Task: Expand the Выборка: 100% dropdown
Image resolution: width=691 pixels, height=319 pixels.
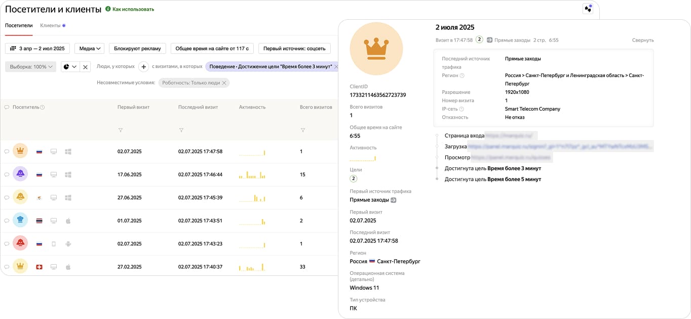Action: pos(30,66)
